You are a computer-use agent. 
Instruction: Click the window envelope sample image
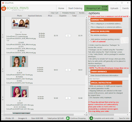125,40
